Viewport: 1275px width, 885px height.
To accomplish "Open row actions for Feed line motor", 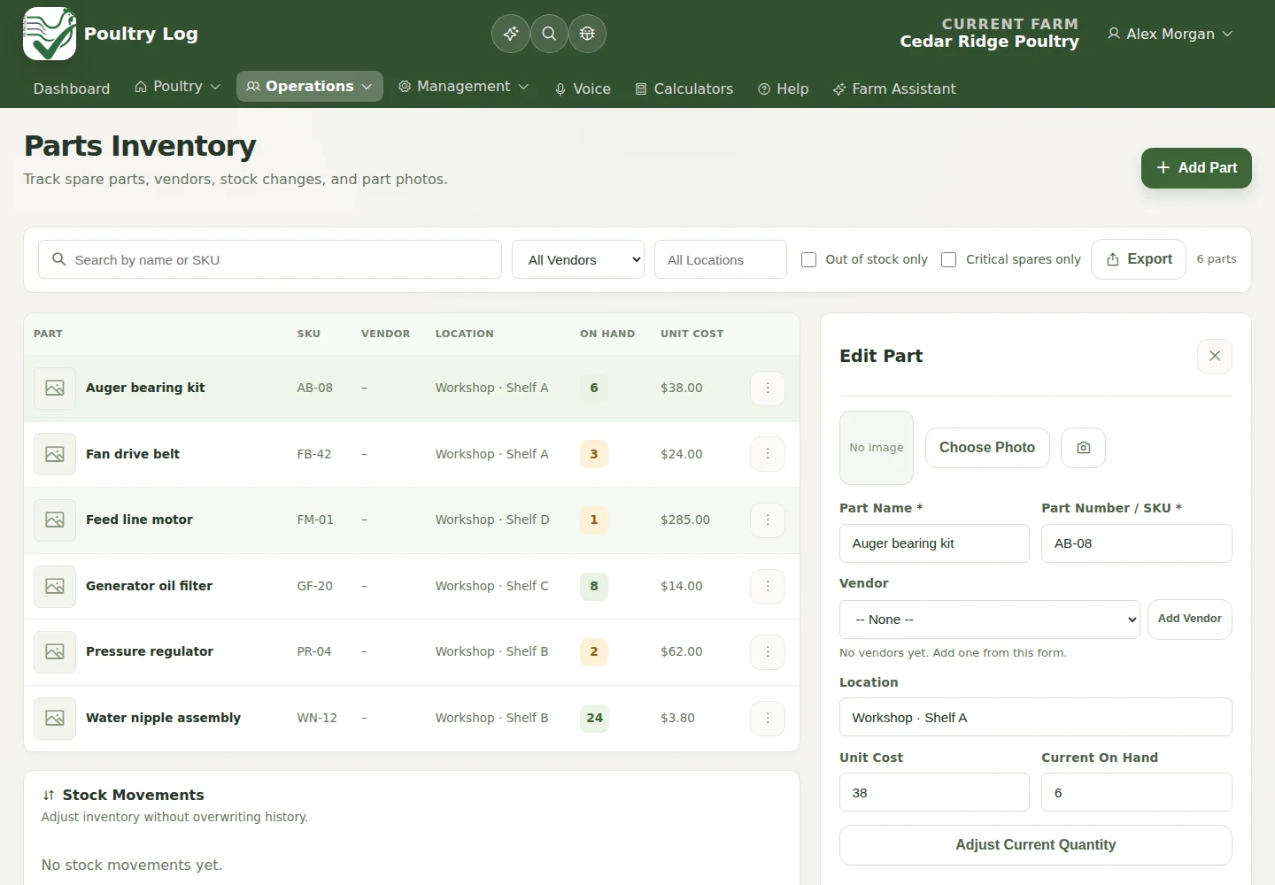I will (768, 519).
